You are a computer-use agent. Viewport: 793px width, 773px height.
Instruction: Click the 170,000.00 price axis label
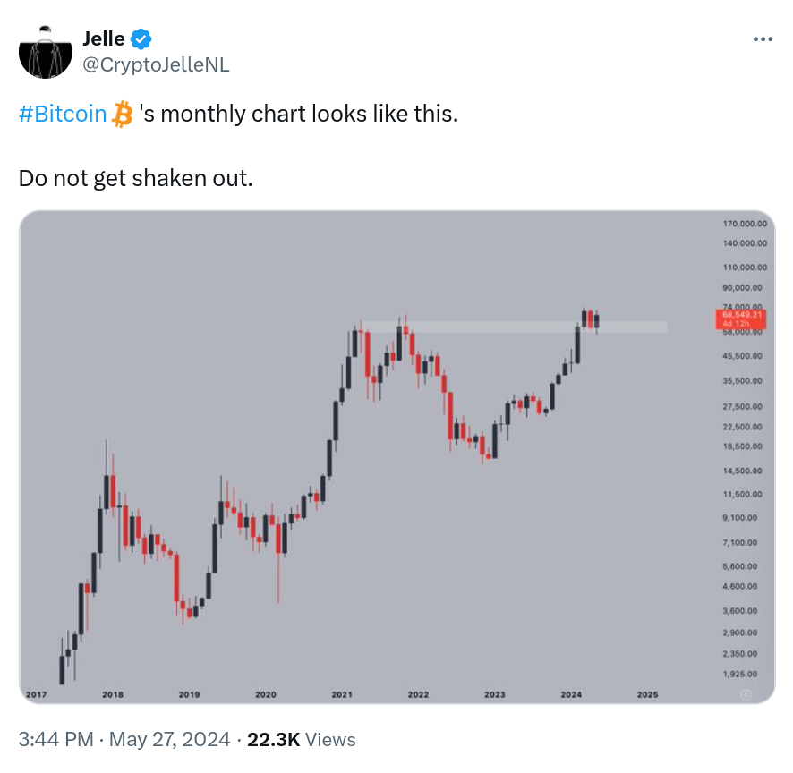[745, 224]
